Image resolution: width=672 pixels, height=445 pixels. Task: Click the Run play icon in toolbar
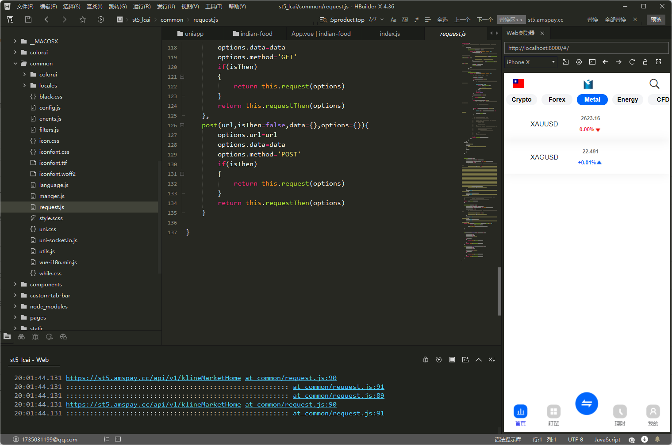click(101, 19)
